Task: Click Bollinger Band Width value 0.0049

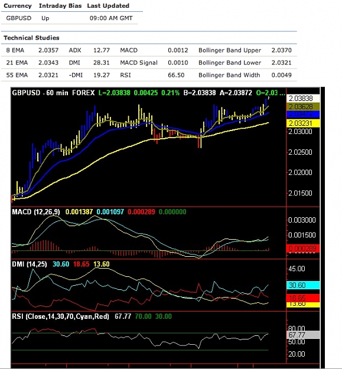Action: pyautogui.click(x=282, y=75)
